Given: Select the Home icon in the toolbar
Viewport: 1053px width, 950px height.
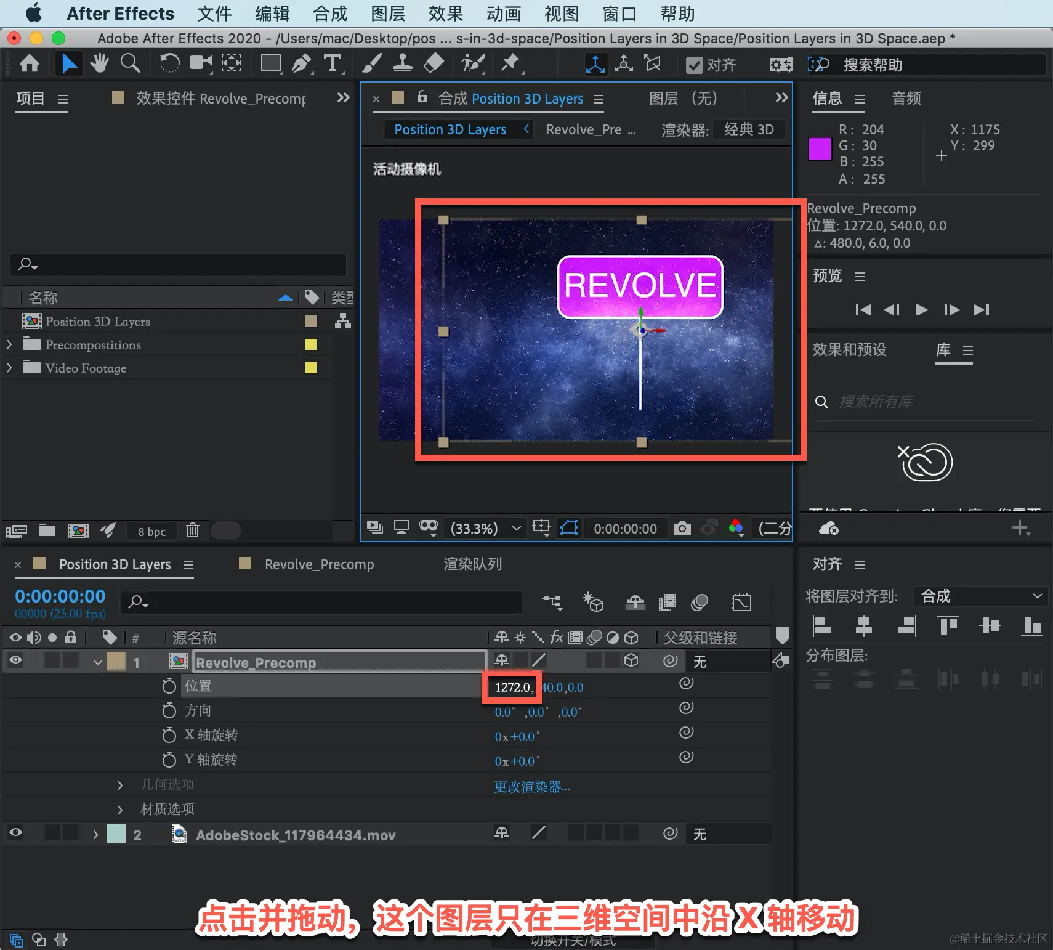Looking at the screenshot, I should pos(30,63).
